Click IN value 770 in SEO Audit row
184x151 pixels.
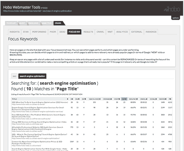[x=72, y=127]
